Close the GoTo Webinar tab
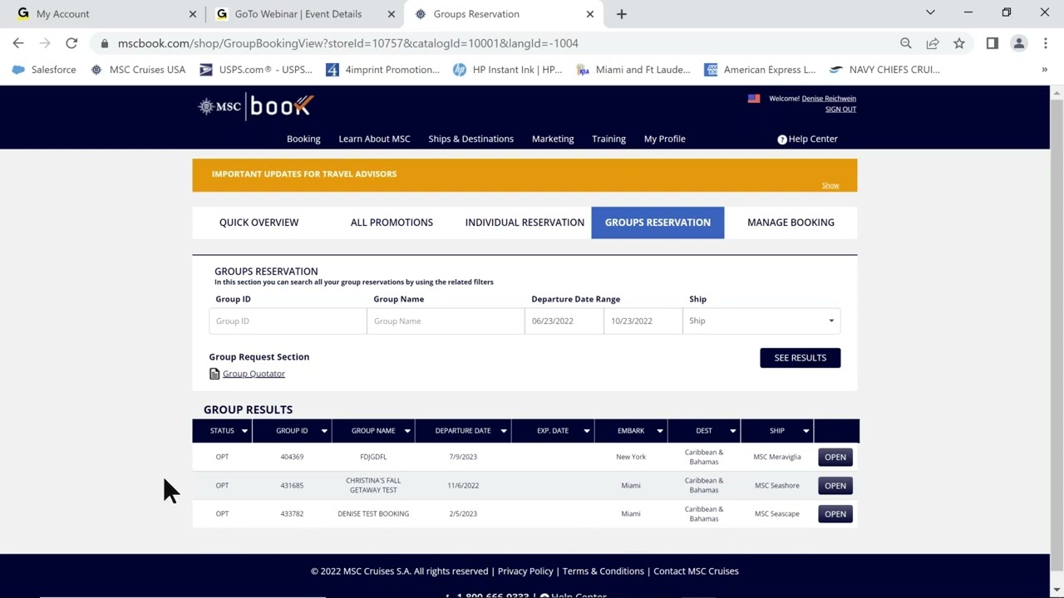The width and height of the screenshot is (1064, 598). click(x=392, y=14)
